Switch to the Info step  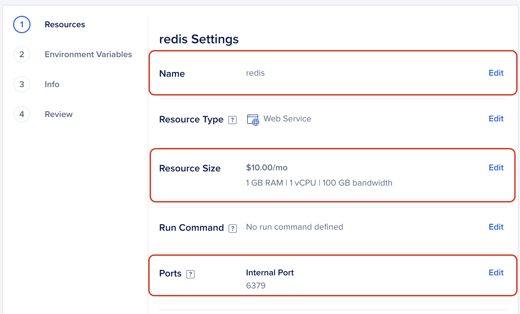coord(52,84)
